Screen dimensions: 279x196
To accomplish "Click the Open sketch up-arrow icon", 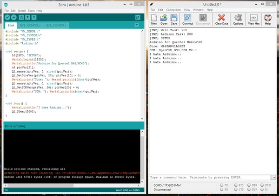I will (x=27, y=17).
